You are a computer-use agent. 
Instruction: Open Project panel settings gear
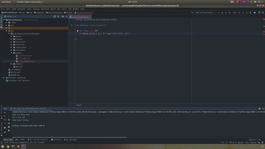(63, 17)
